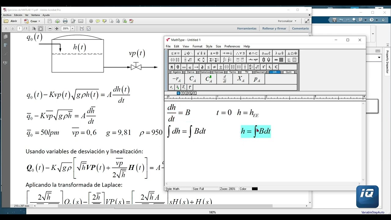Insert the partial derivative symbol from small bar
Image resolution: width=391 pixels, height=220 pixels.
202,67
